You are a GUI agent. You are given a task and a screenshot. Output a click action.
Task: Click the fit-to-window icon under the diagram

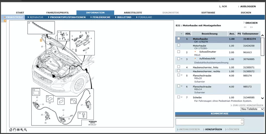pyautogui.click(x=18, y=130)
